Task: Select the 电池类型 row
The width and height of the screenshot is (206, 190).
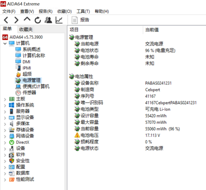Action: (90, 109)
